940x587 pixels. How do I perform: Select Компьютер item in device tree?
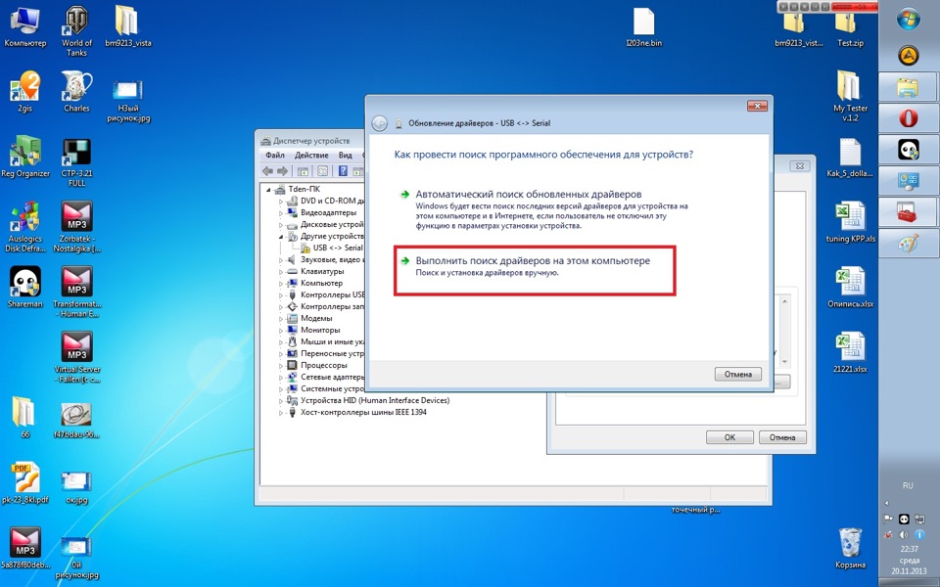click(x=321, y=283)
